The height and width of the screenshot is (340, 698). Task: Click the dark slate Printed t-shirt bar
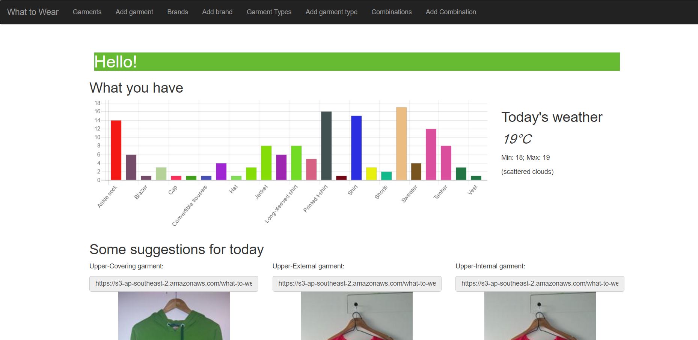326,146
